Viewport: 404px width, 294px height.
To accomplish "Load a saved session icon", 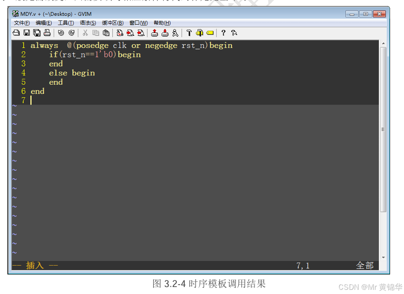I will click(x=155, y=33).
